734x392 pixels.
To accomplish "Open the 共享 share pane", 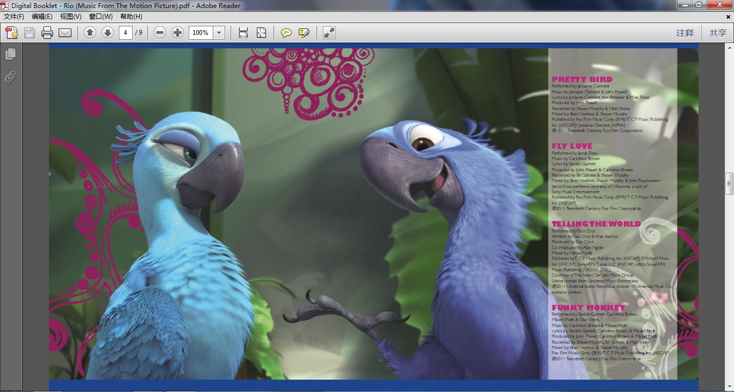I will [718, 33].
